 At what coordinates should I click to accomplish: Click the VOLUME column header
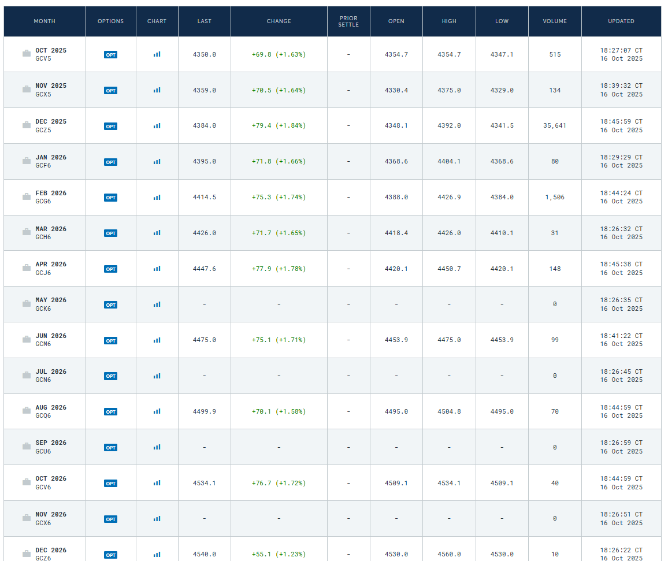coord(555,21)
